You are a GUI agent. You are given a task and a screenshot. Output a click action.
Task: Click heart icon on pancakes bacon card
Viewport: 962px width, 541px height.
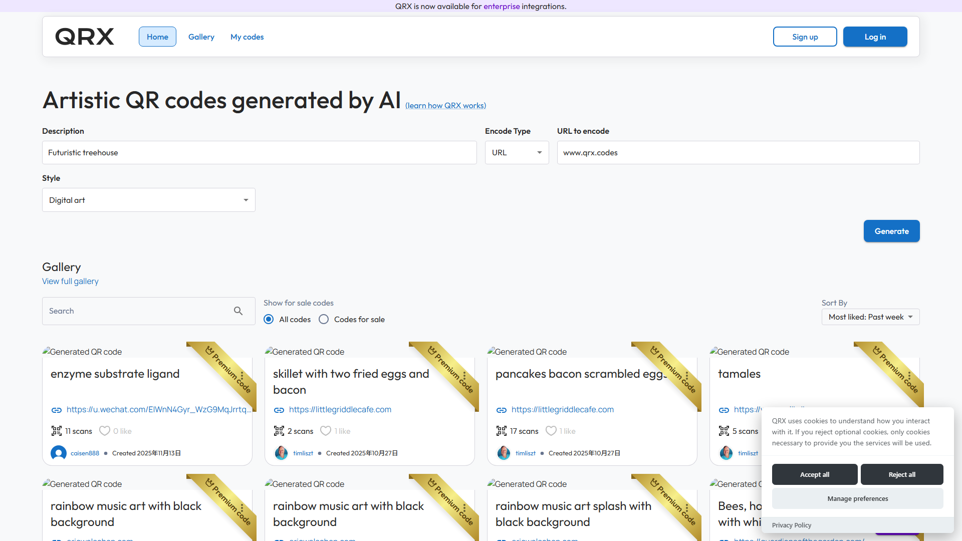pyautogui.click(x=551, y=431)
